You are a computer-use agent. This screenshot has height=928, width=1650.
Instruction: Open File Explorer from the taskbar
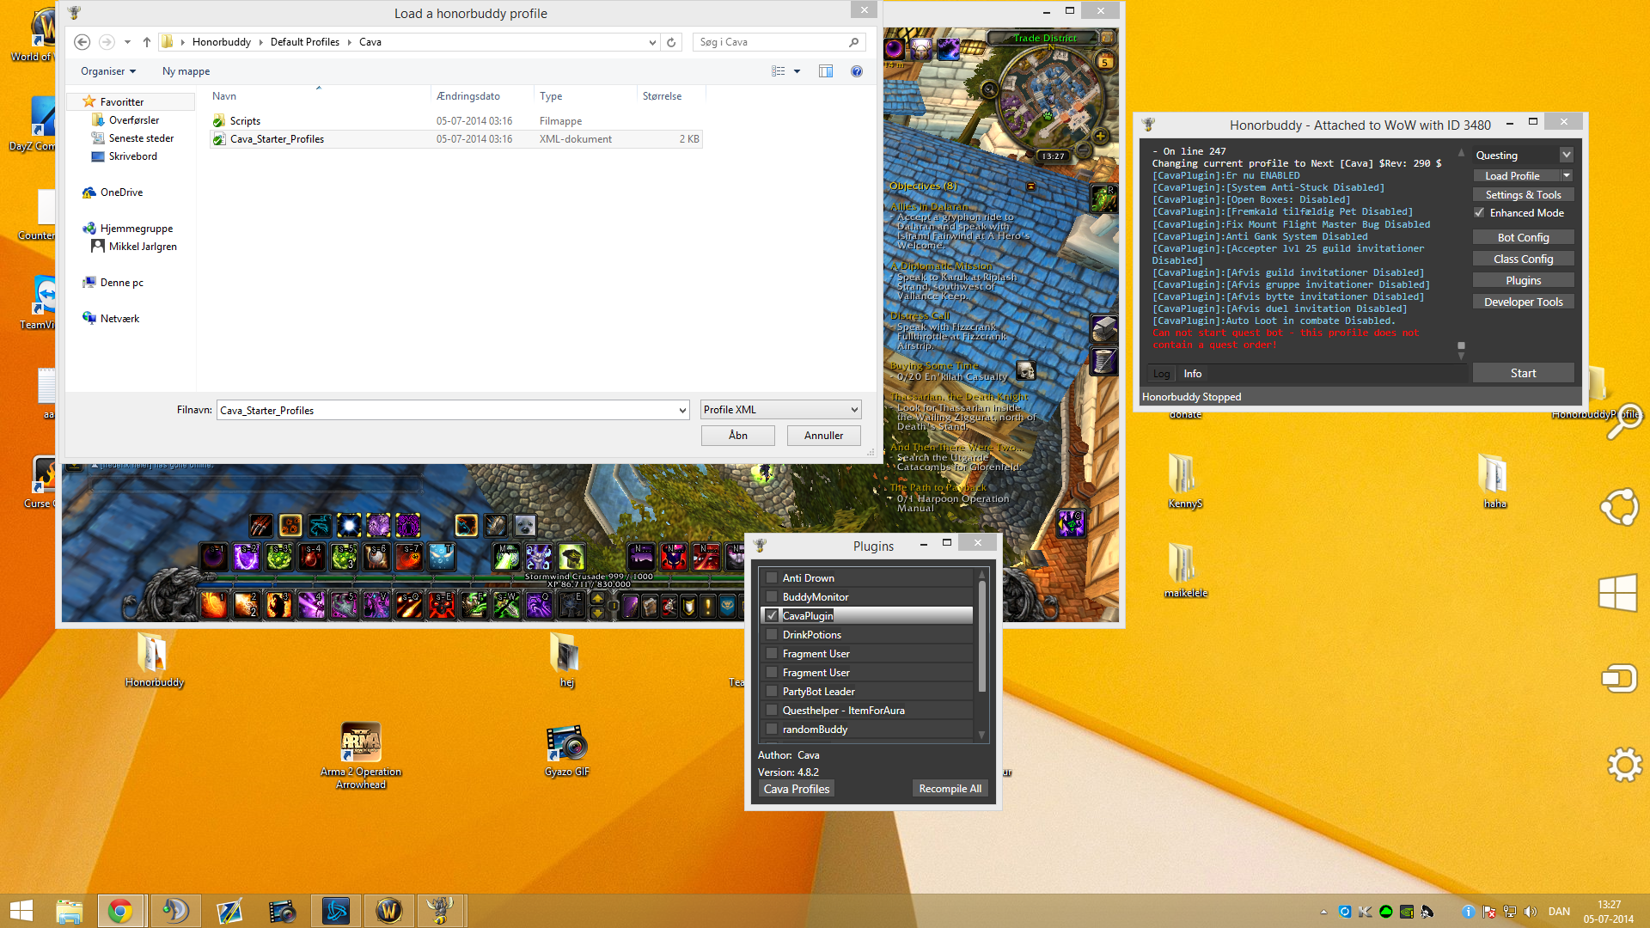click(x=69, y=911)
